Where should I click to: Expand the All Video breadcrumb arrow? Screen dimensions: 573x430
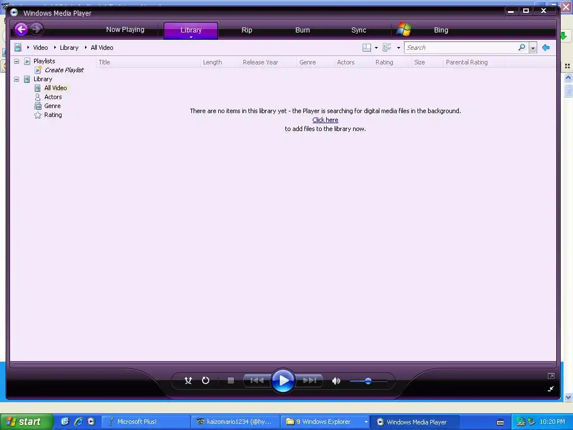coord(86,48)
